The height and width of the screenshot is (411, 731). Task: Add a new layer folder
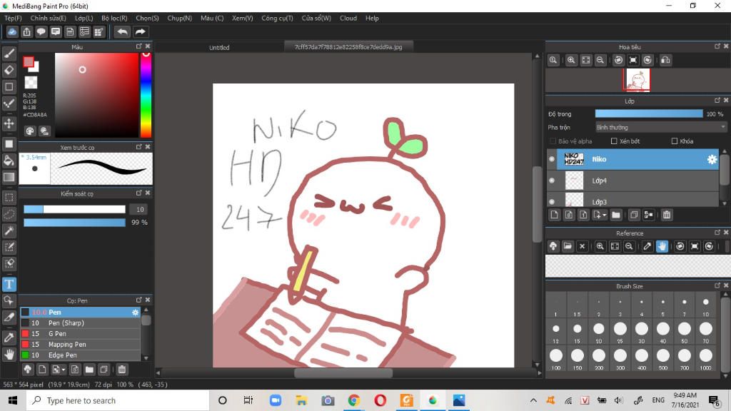coord(616,215)
